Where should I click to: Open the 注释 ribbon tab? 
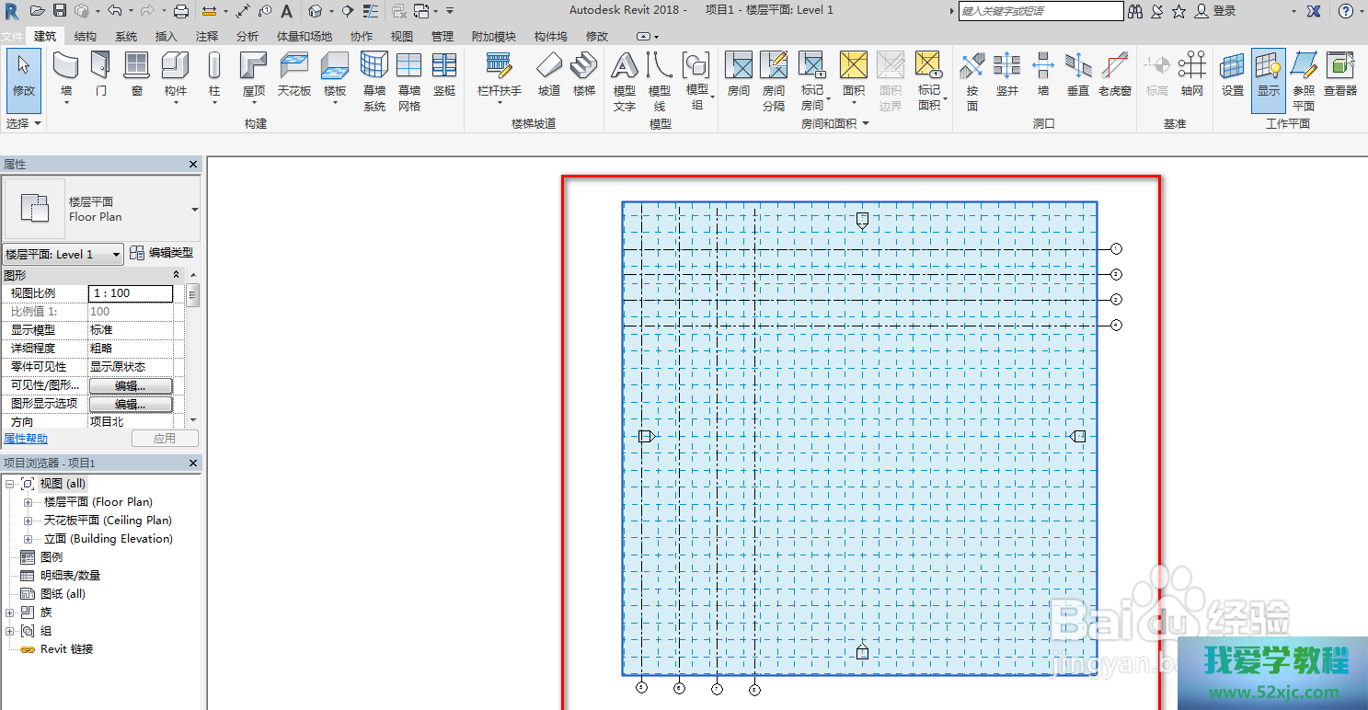207,37
